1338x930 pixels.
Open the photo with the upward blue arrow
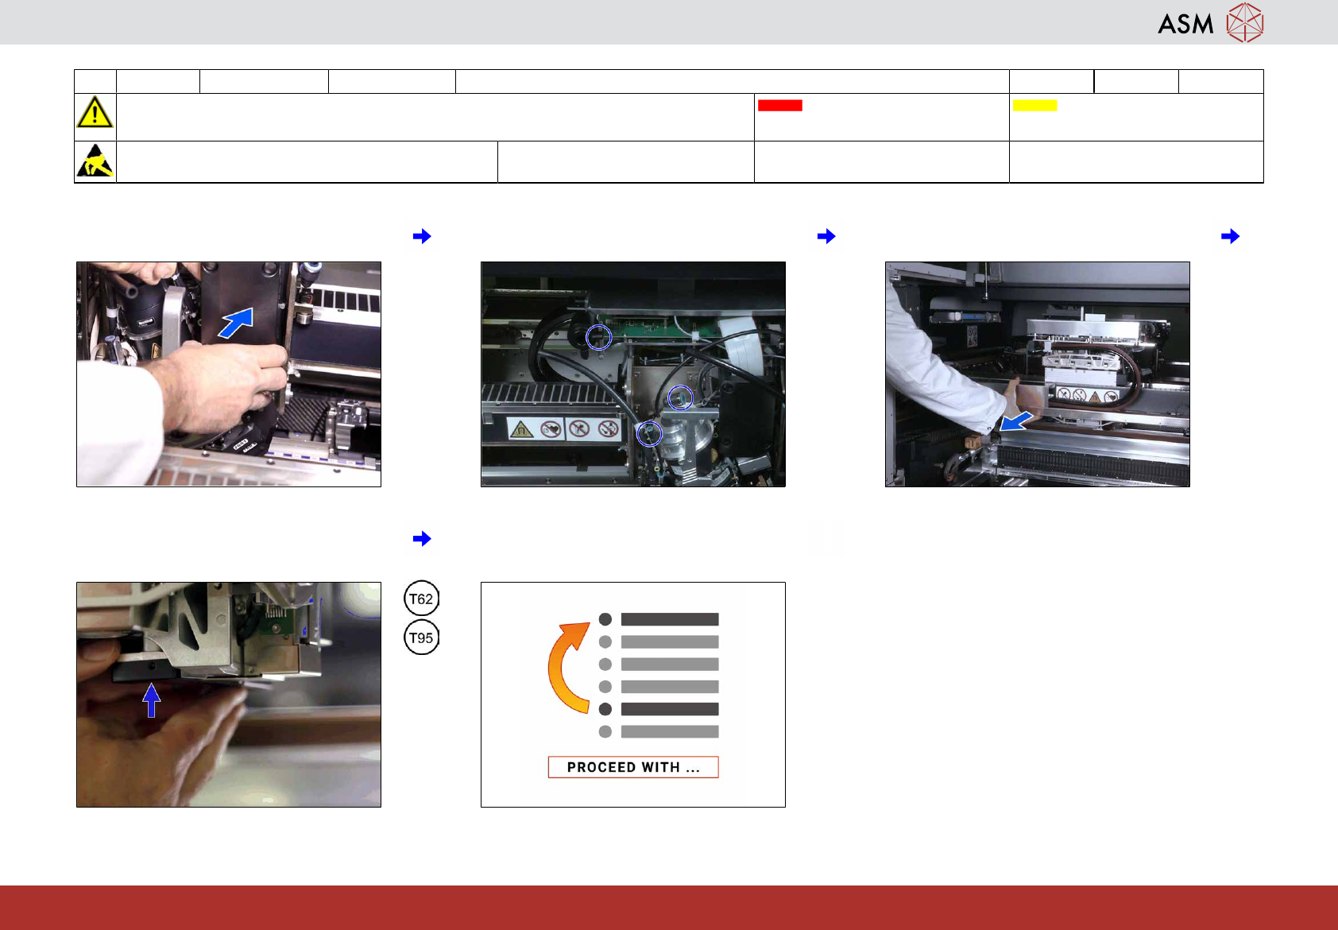click(x=229, y=695)
